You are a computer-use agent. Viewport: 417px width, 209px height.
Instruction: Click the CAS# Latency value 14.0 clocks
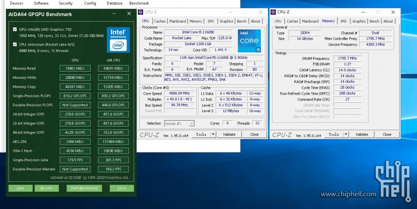[347, 70]
